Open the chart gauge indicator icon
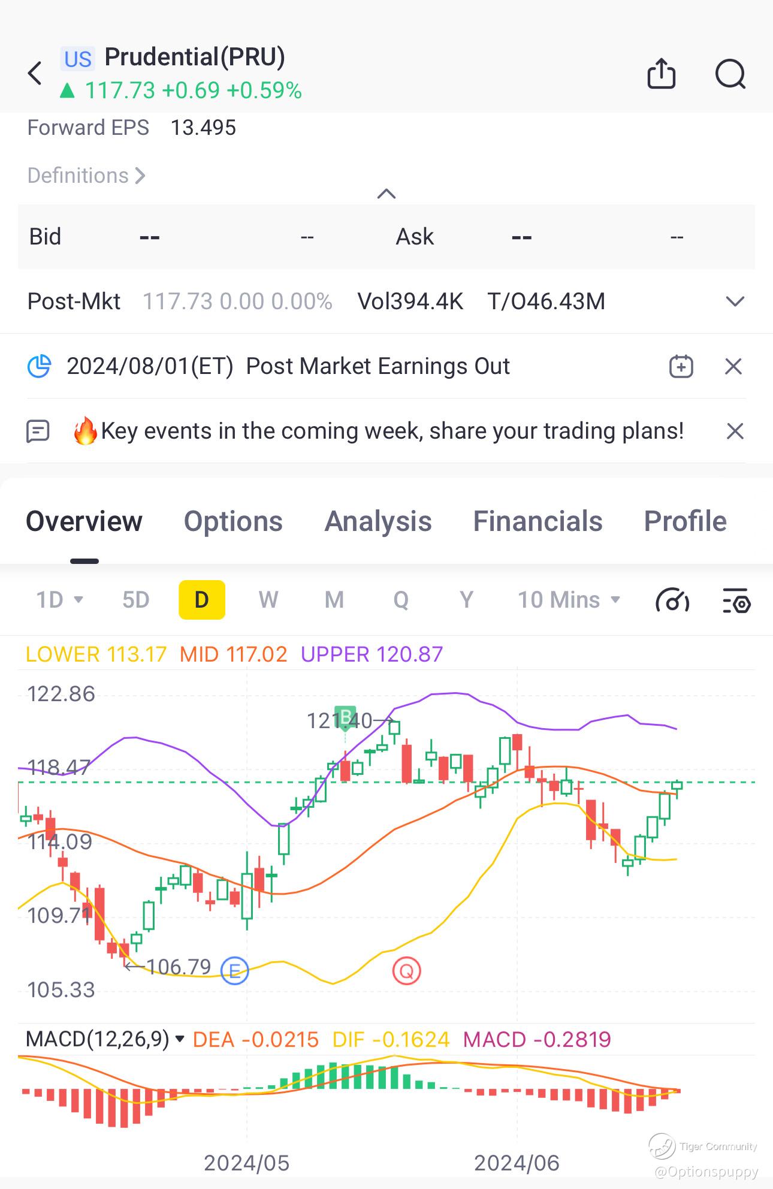Image resolution: width=773 pixels, height=1189 pixels. (672, 600)
